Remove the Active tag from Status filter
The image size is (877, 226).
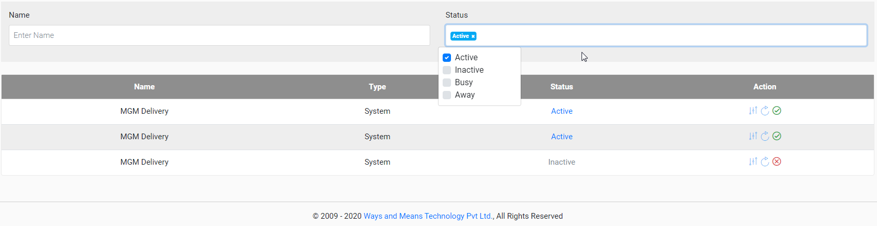click(473, 36)
